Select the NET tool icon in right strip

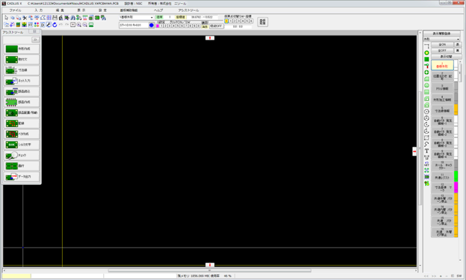[x=426, y=164]
